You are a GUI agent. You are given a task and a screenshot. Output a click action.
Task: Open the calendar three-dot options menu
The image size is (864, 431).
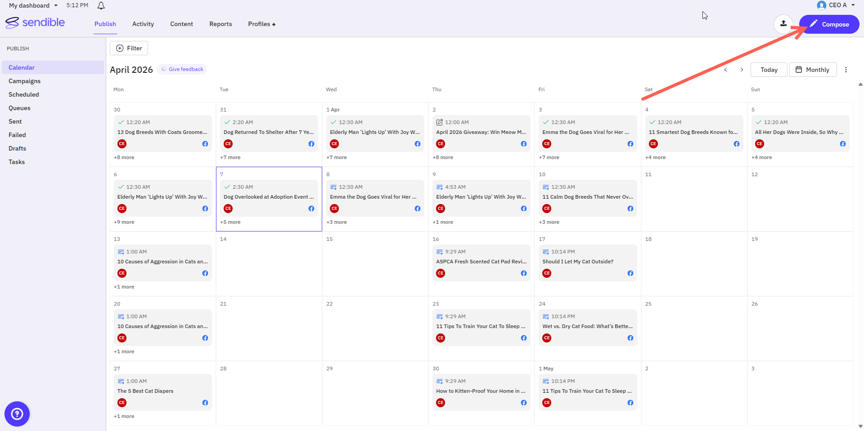coord(846,70)
